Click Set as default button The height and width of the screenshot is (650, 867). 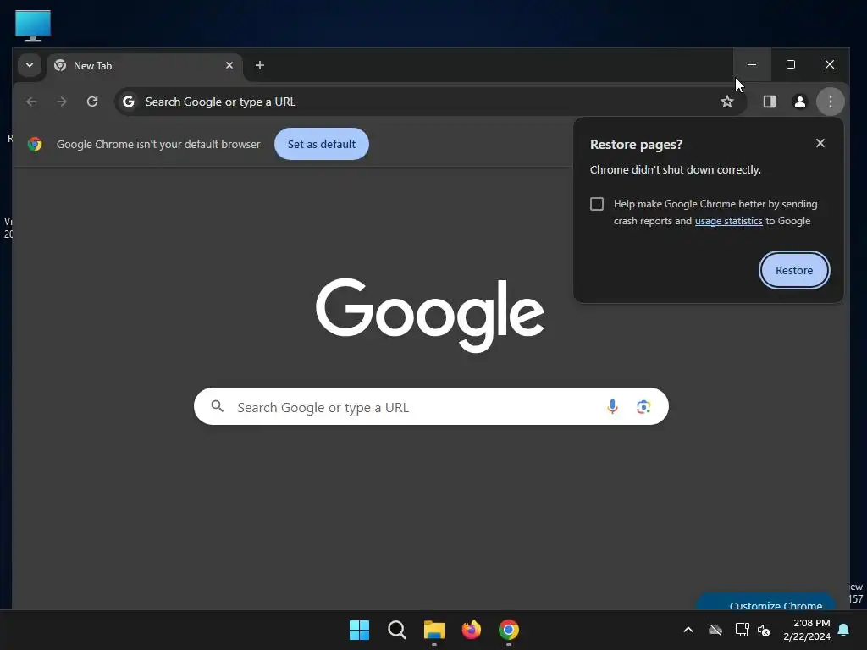point(321,144)
